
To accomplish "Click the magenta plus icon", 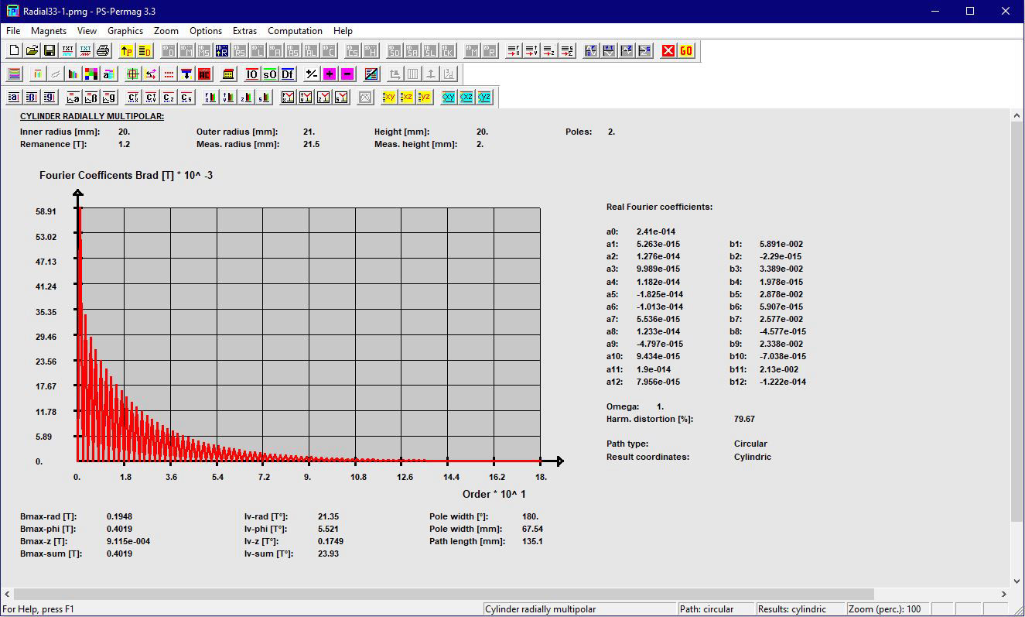I will (x=330, y=74).
